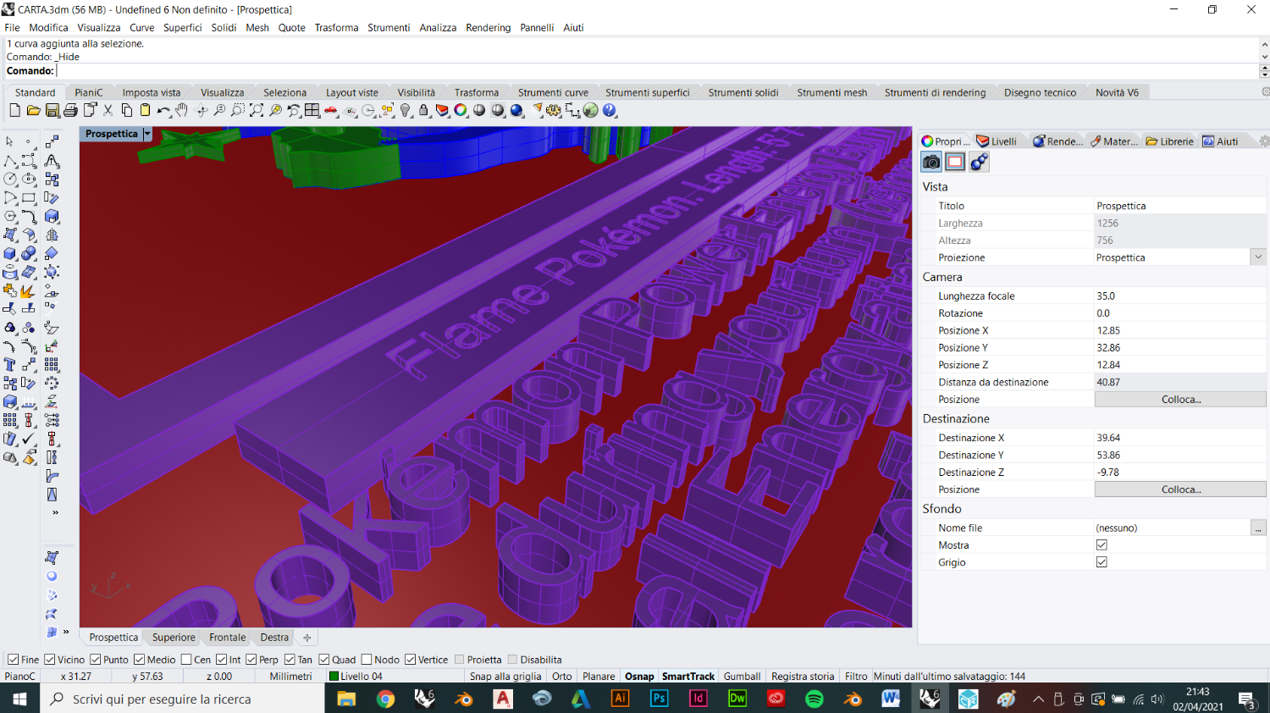Image resolution: width=1270 pixels, height=713 pixels.
Task: Click the Cut scissors icon
Action: point(108,110)
